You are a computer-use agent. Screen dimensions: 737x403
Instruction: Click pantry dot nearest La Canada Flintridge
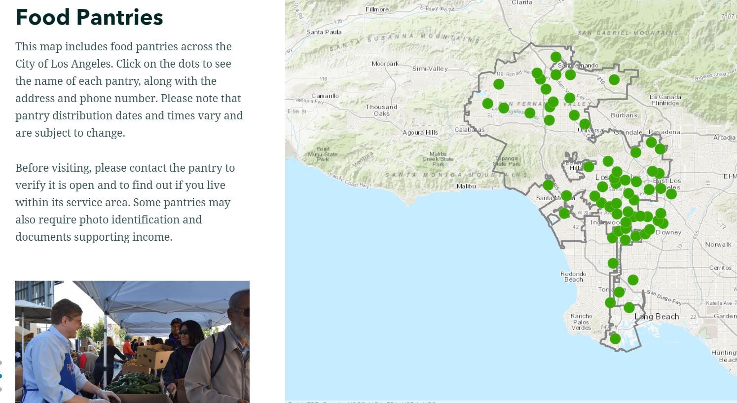coord(614,79)
